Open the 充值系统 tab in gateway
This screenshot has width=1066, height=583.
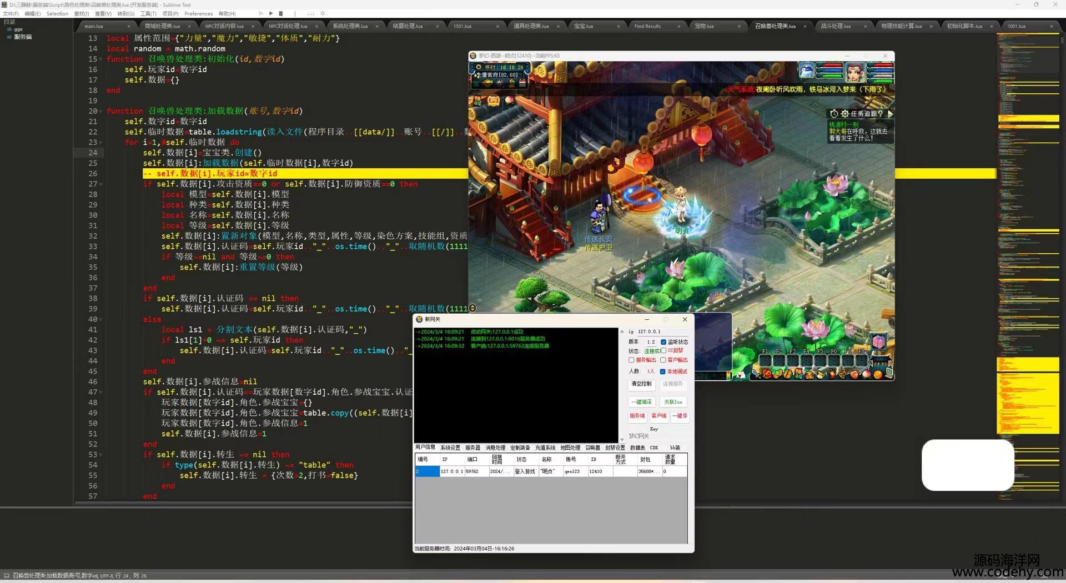tap(545, 448)
